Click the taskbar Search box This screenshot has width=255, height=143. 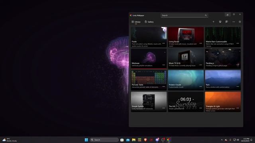[104, 140]
